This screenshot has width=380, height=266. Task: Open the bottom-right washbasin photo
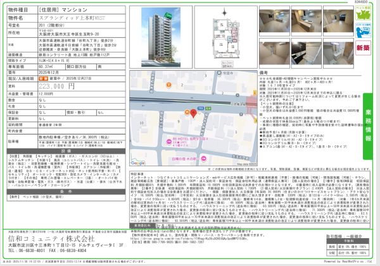pos(338,53)
